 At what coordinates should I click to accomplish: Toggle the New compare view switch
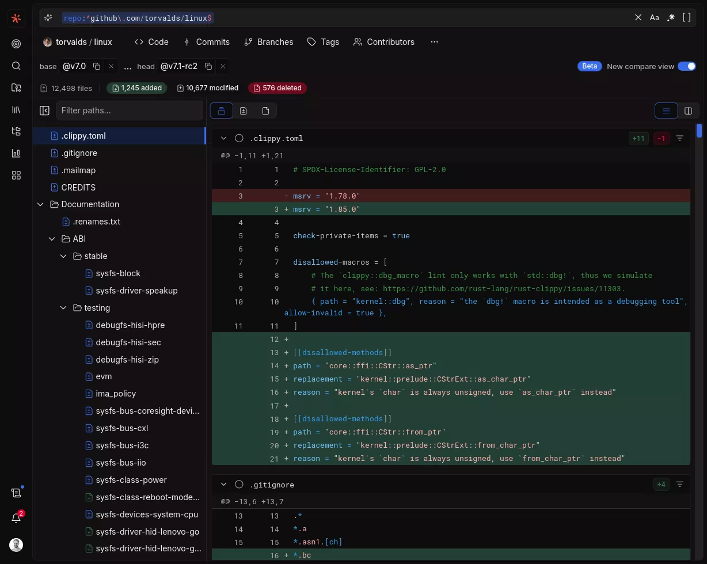coord(687,66)
